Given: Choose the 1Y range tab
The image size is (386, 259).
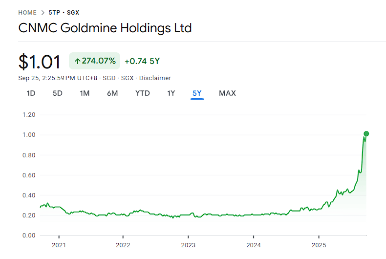Looking at the screenshot, I should coord(171,93).
